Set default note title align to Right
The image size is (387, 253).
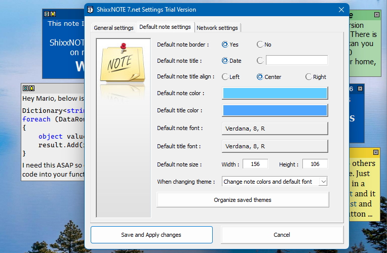308,77
